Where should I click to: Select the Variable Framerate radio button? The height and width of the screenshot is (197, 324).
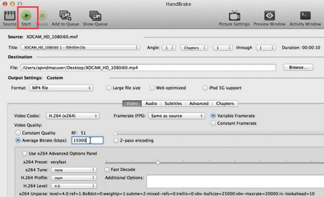213,116
